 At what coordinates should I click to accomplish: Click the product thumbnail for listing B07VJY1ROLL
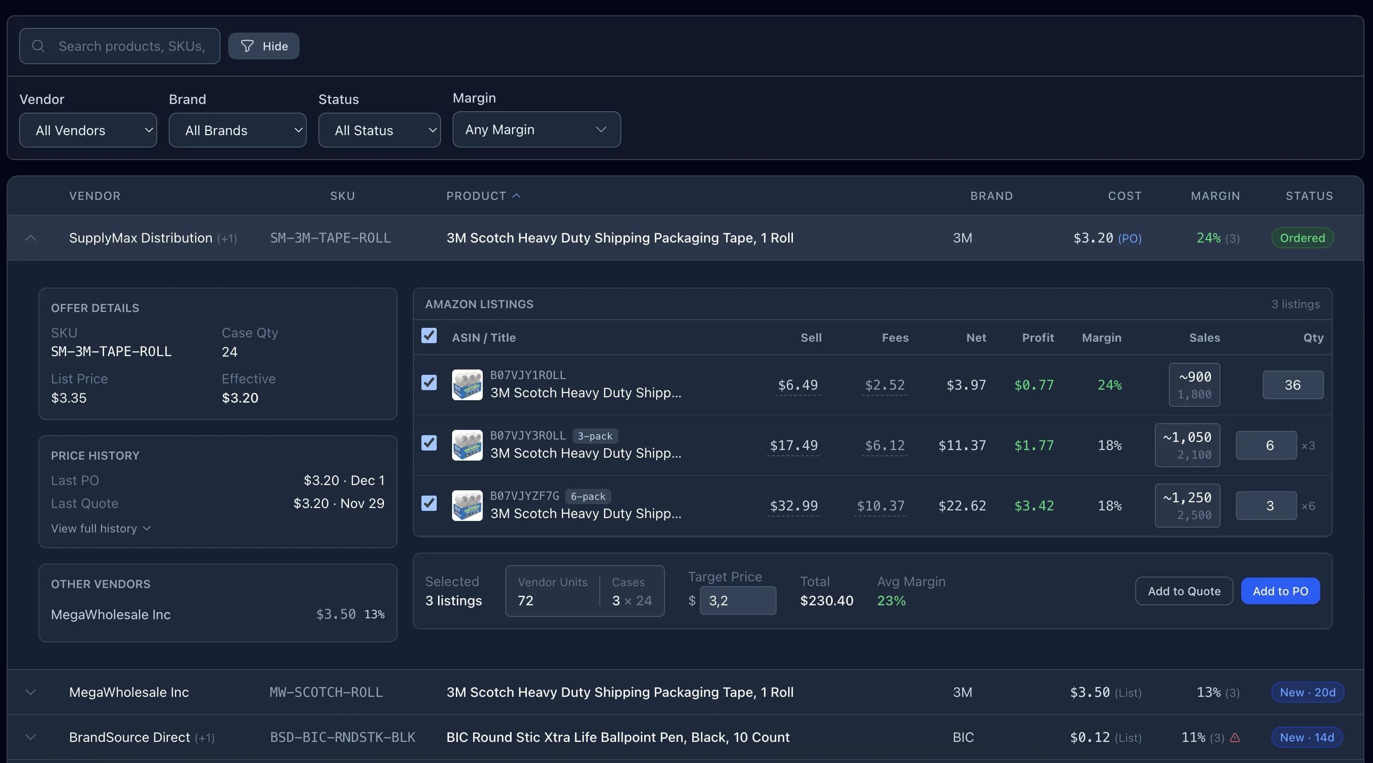coord(468,385)
